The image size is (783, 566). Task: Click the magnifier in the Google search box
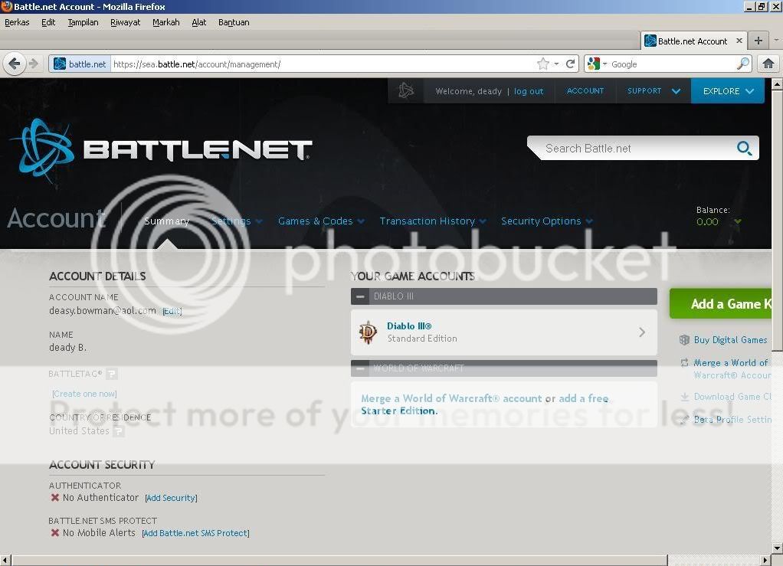click(x=742, y=64)
